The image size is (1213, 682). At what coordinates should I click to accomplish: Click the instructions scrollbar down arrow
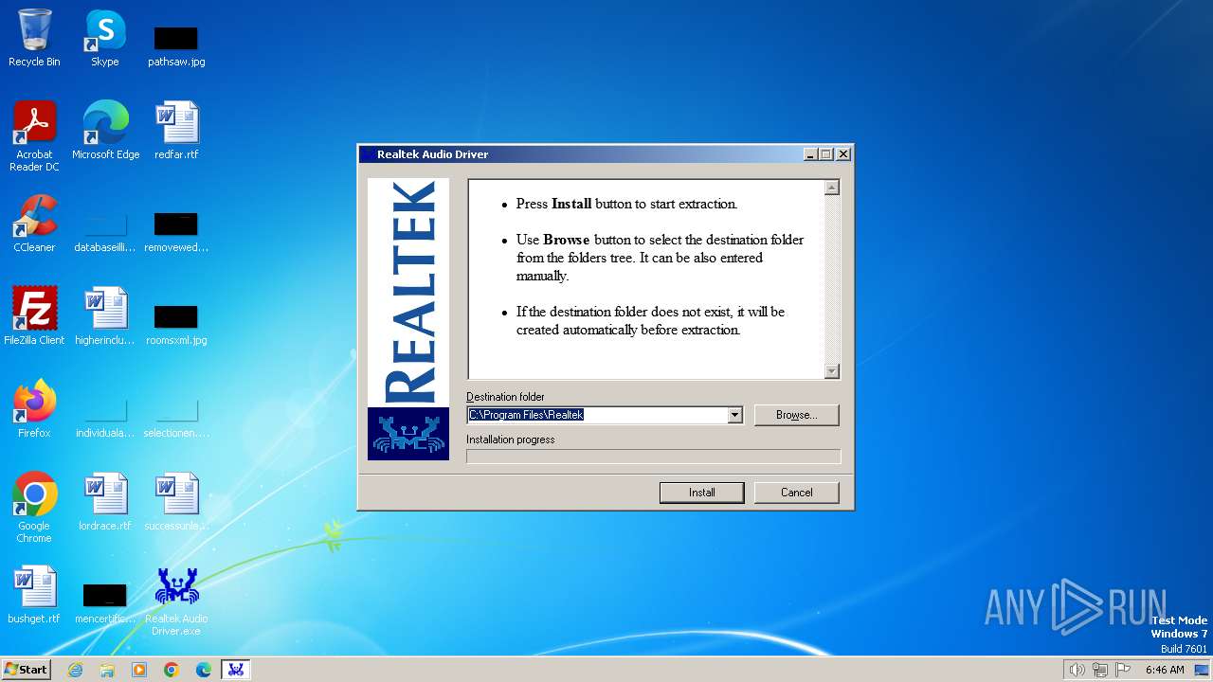click(832, 371)
